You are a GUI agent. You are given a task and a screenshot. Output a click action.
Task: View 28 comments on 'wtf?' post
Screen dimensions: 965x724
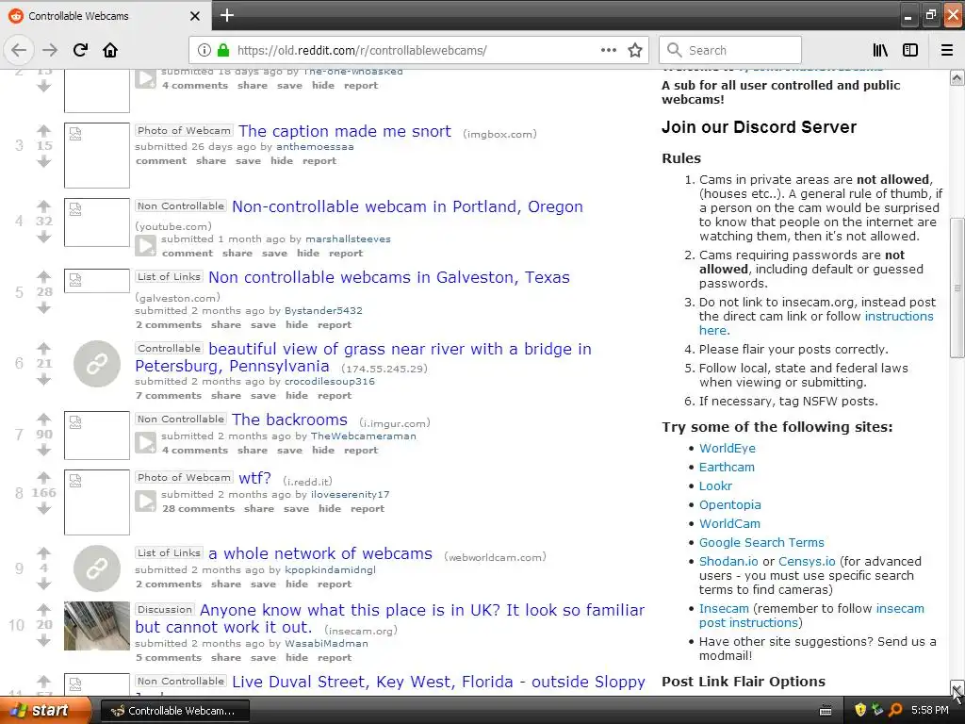pos(198,508)
